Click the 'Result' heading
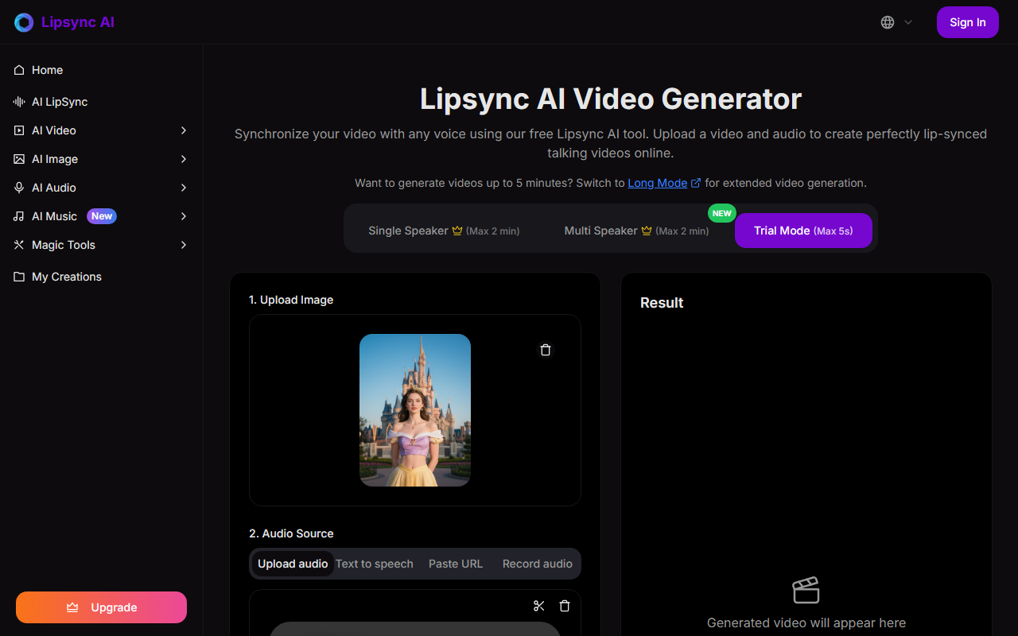The image size is (1018, 636). (662, 303)
